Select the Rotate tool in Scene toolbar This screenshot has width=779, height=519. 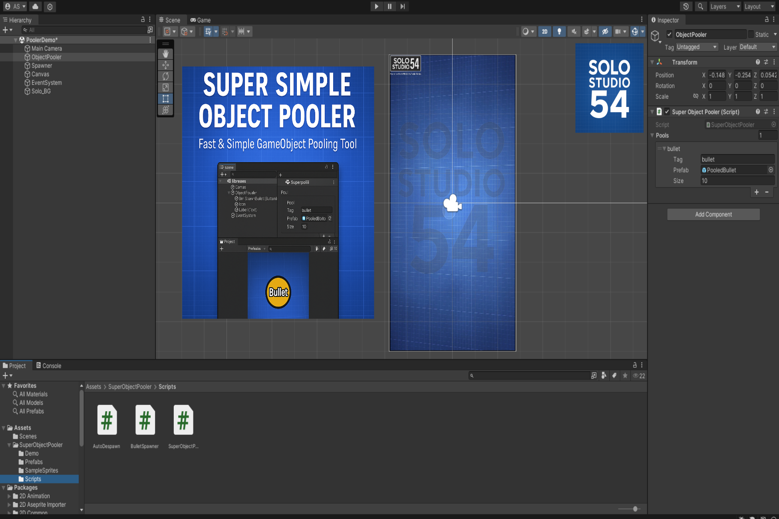pyautogui.click(x=165, y=76)
